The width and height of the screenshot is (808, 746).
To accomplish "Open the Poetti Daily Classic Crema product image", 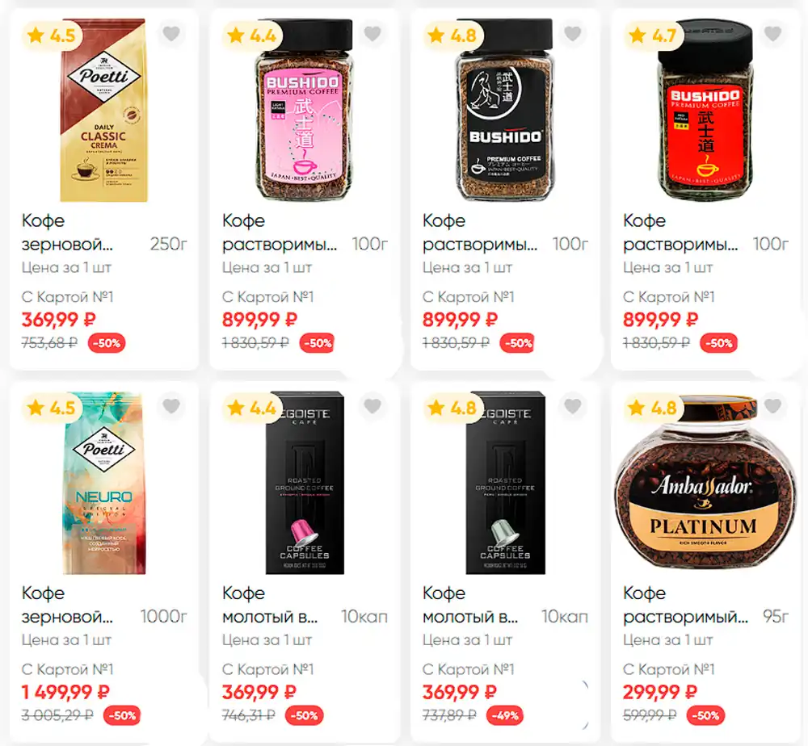I will (x=103, y=110).
